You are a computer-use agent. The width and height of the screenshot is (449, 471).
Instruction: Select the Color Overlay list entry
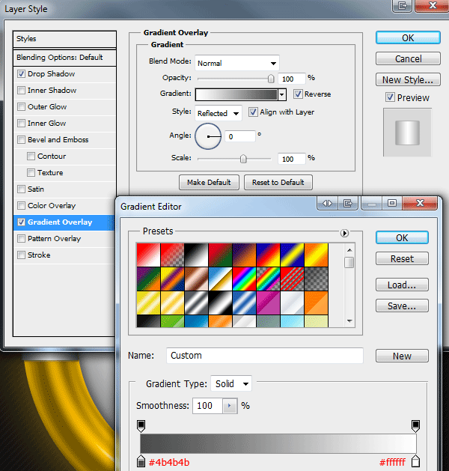[x=64, y=206]
